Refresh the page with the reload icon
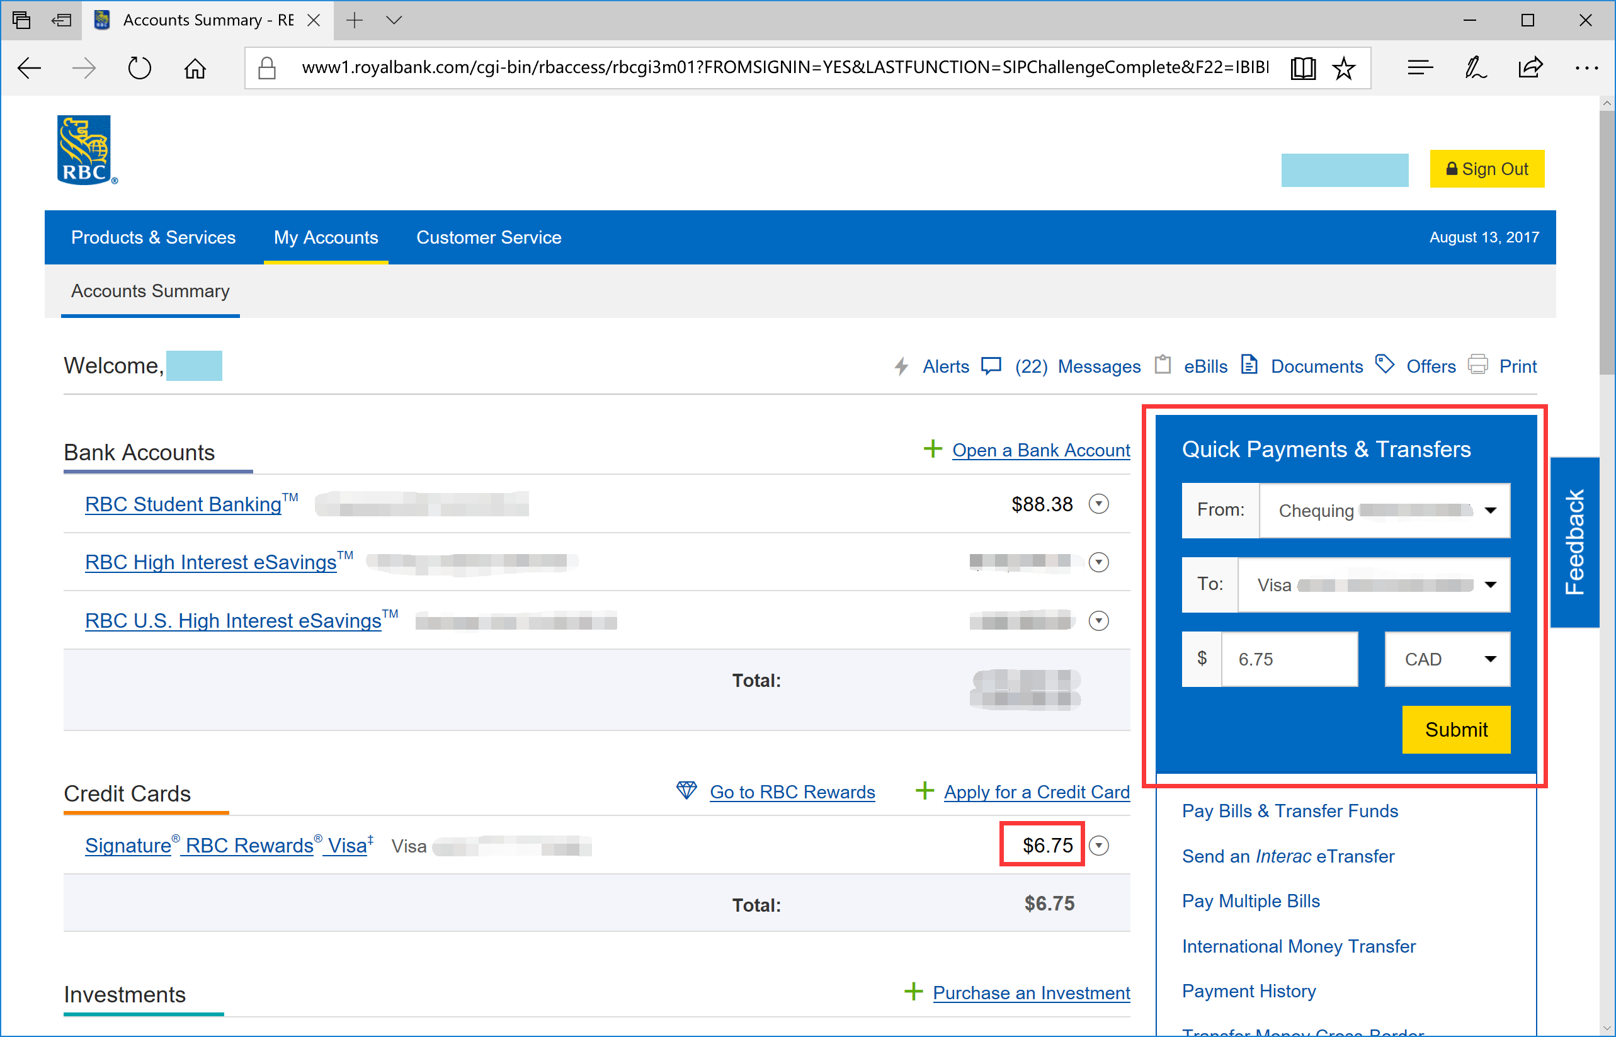This screenshot has height=1037, width=1616. coord(139,68)
